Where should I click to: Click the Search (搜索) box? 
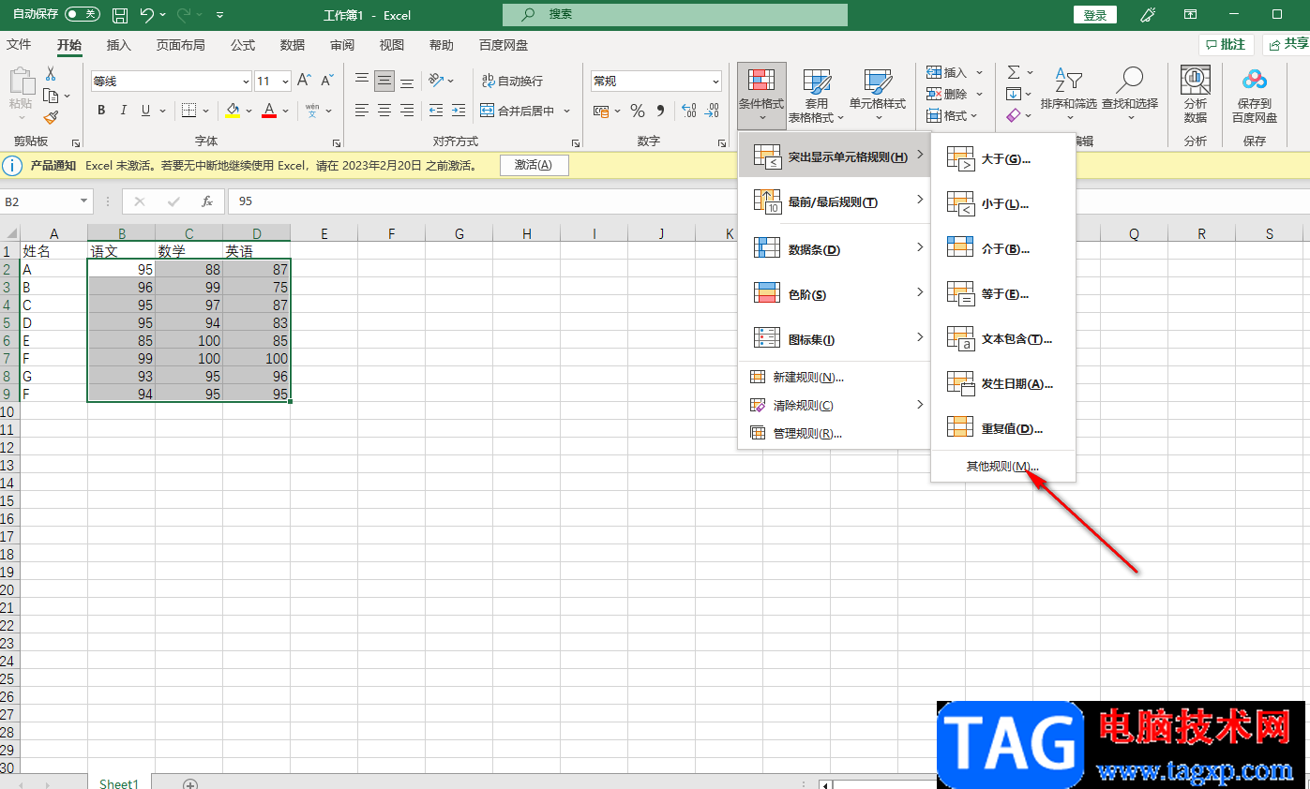click(675, 15)
